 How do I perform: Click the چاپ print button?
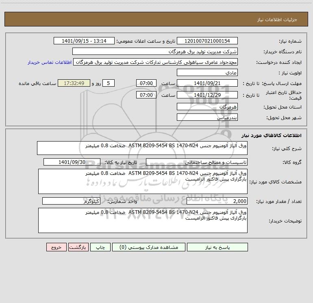[x=100, y=247]
